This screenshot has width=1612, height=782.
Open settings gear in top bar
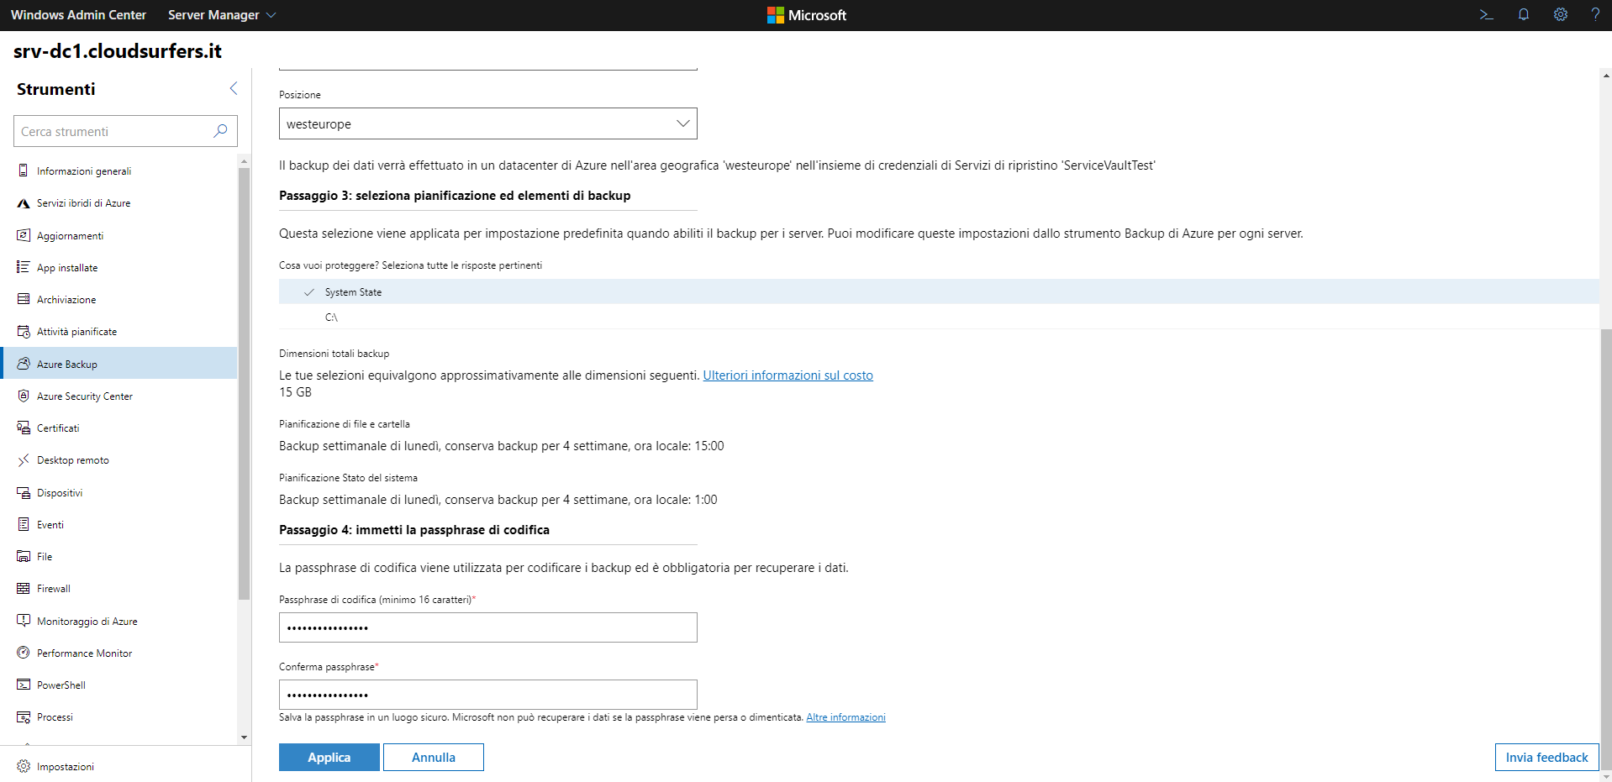1560,14
